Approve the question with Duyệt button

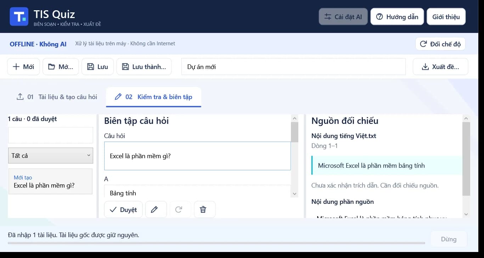tap(123, 210)
